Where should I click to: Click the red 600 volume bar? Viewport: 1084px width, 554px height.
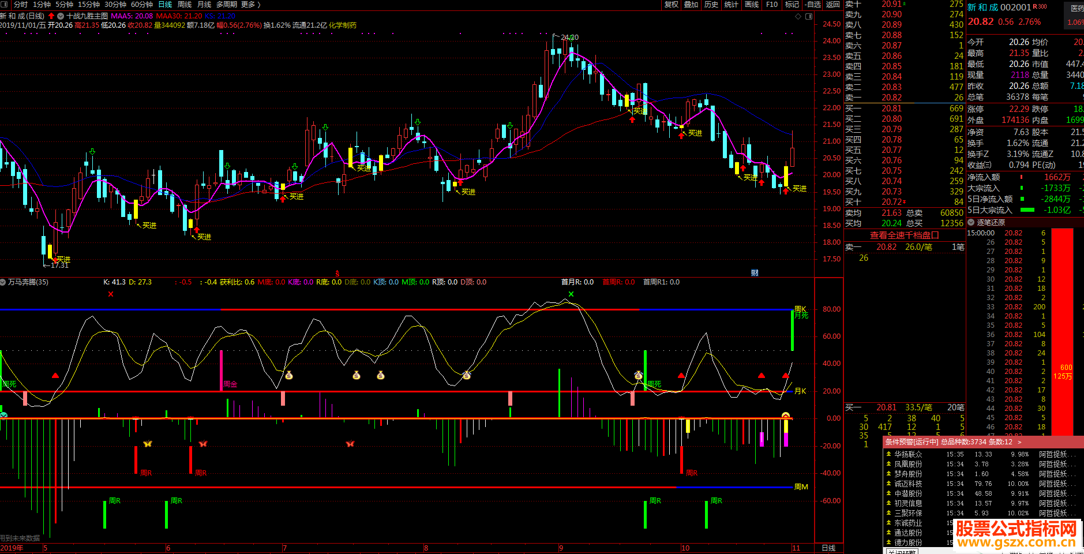click(1063, 332)
